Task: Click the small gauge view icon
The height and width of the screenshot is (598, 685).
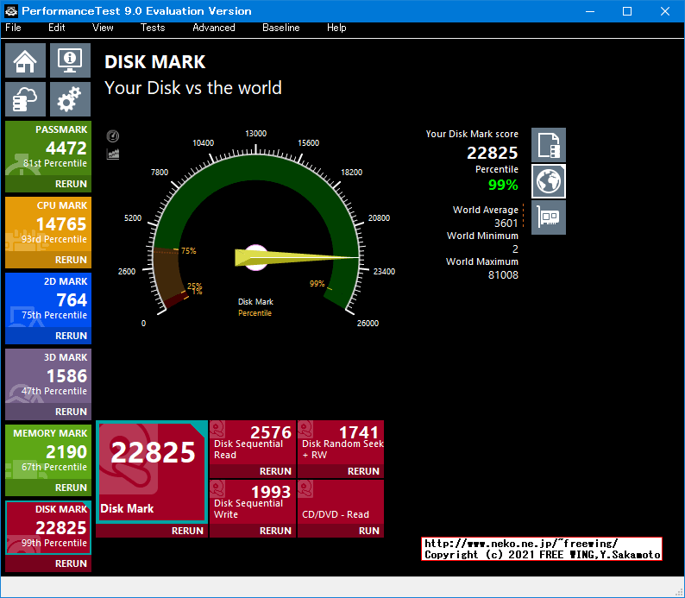Action: point(112,136)
